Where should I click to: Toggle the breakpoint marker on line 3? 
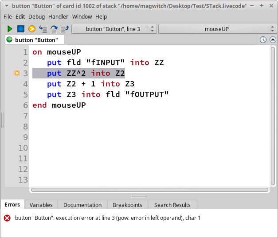click(x=17, y=73)
